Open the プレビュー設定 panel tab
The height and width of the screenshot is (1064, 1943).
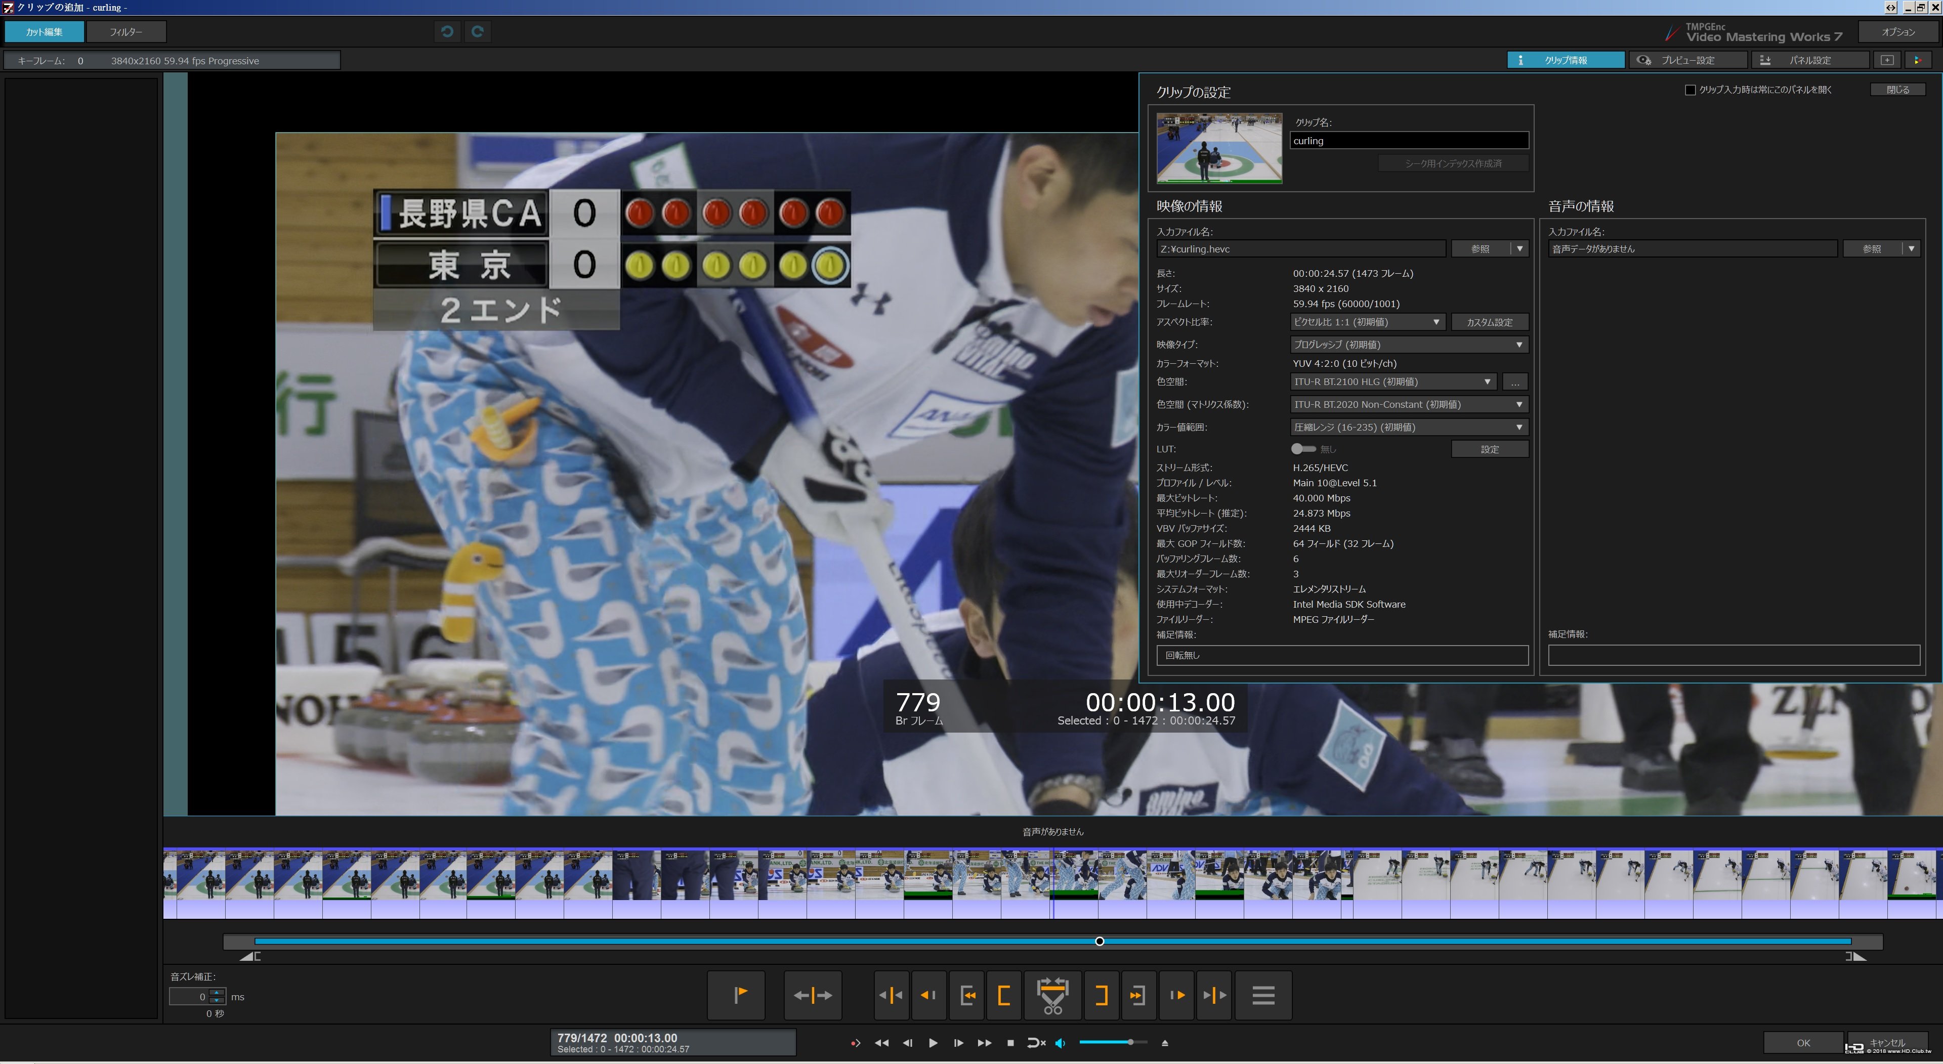[1687, 60]
